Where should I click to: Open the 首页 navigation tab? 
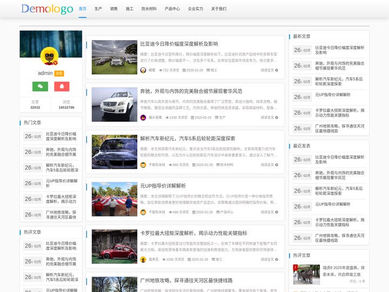coord(83,9)
